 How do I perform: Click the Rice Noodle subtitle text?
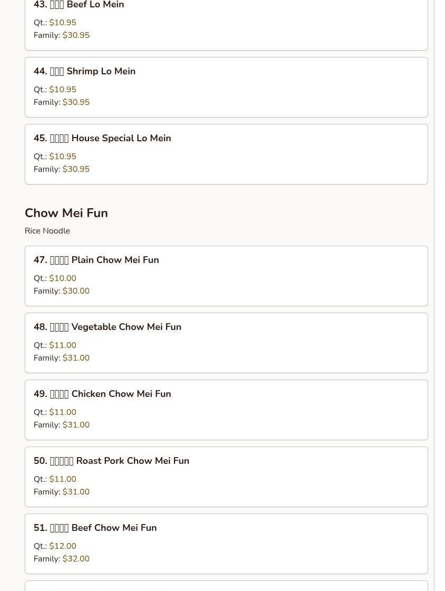pyautogui.click(x=47, y=231)
